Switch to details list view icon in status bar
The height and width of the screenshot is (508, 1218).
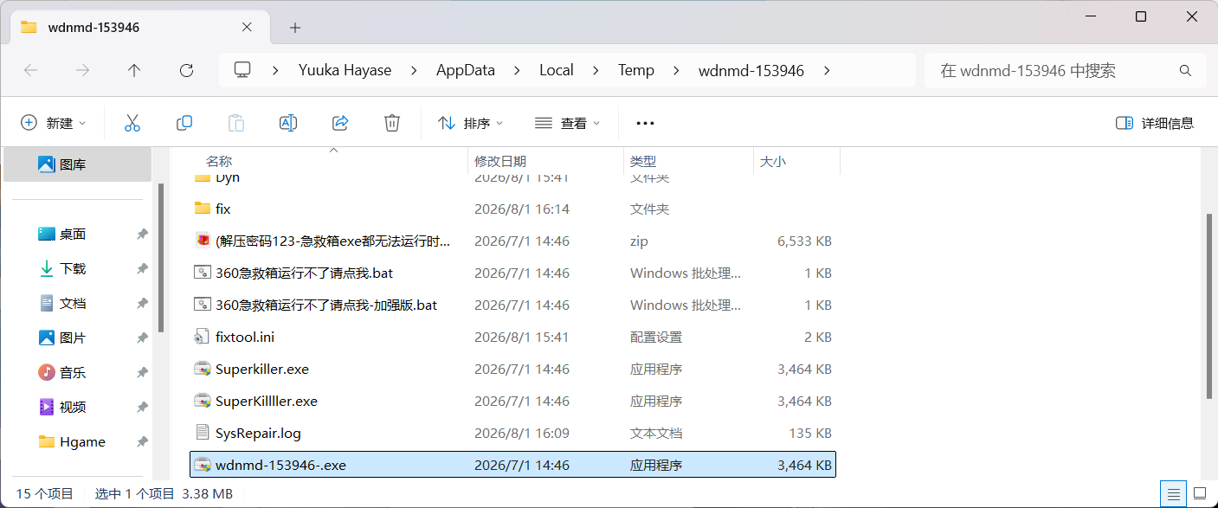(x=1174, y=494)
